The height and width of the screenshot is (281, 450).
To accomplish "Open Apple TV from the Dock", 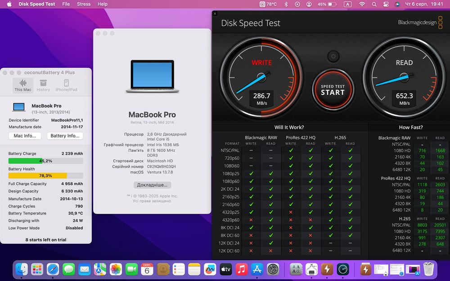I will (226, 269).
